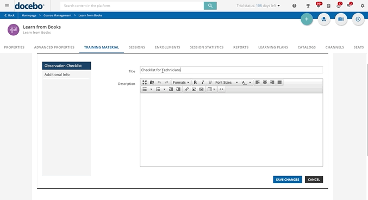The image size is (368, 200).
Task: Select the Training Material tab
Action: (102, 47)
